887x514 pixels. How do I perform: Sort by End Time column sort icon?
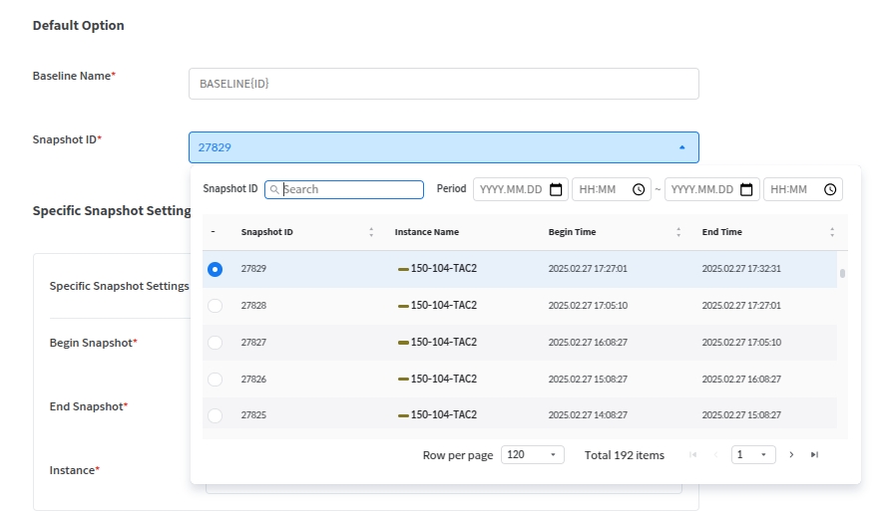832,232
